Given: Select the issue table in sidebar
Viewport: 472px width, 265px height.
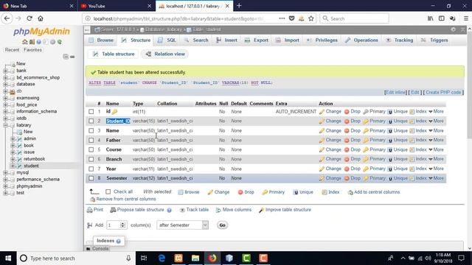Looking at the screenshot, I should pyautogui.click(x=29, y=152).
